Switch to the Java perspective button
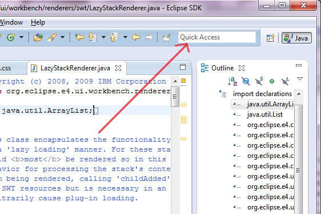The image size is (321, 214). [296, 38]
